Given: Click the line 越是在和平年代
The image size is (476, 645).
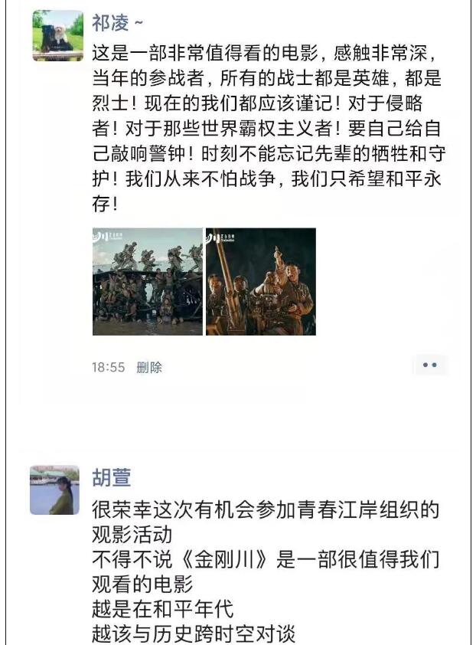Looking at the screenshot, I should pyautogui.click(x=162, y=609).
